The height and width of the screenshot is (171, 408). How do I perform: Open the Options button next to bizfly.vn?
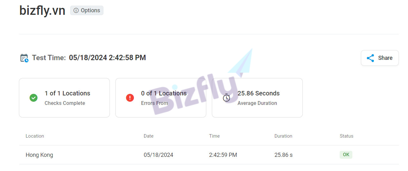click(x=87, y=10)
